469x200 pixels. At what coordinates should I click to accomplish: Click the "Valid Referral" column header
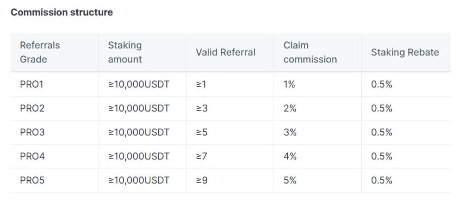[x=226, y=52]
